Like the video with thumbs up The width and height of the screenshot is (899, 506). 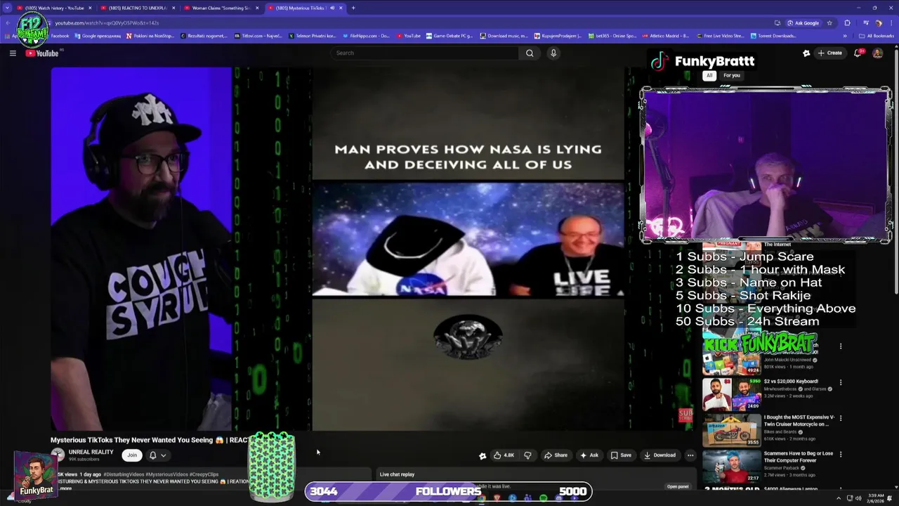coord(504,455)
